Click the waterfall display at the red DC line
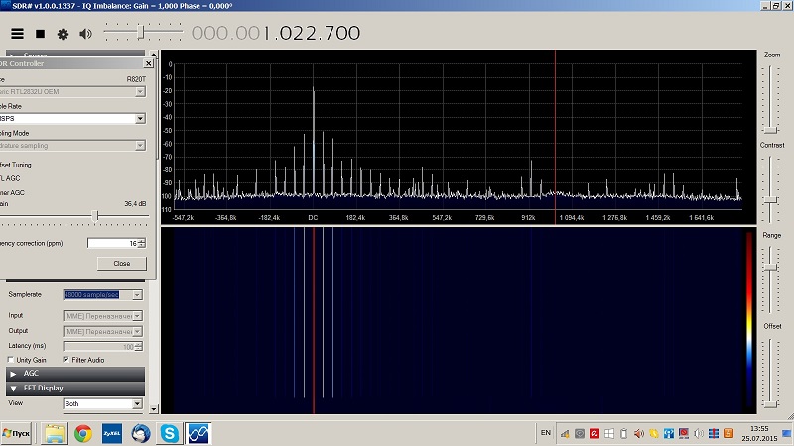The width and height of the screenshot is (794, 446). [x=314, y=320]
